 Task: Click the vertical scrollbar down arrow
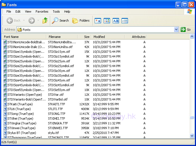point(192,136)
